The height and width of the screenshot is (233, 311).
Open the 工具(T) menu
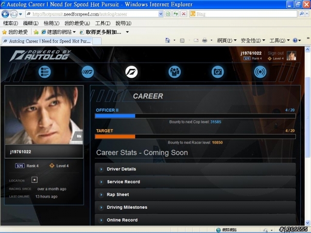[103, 23]
